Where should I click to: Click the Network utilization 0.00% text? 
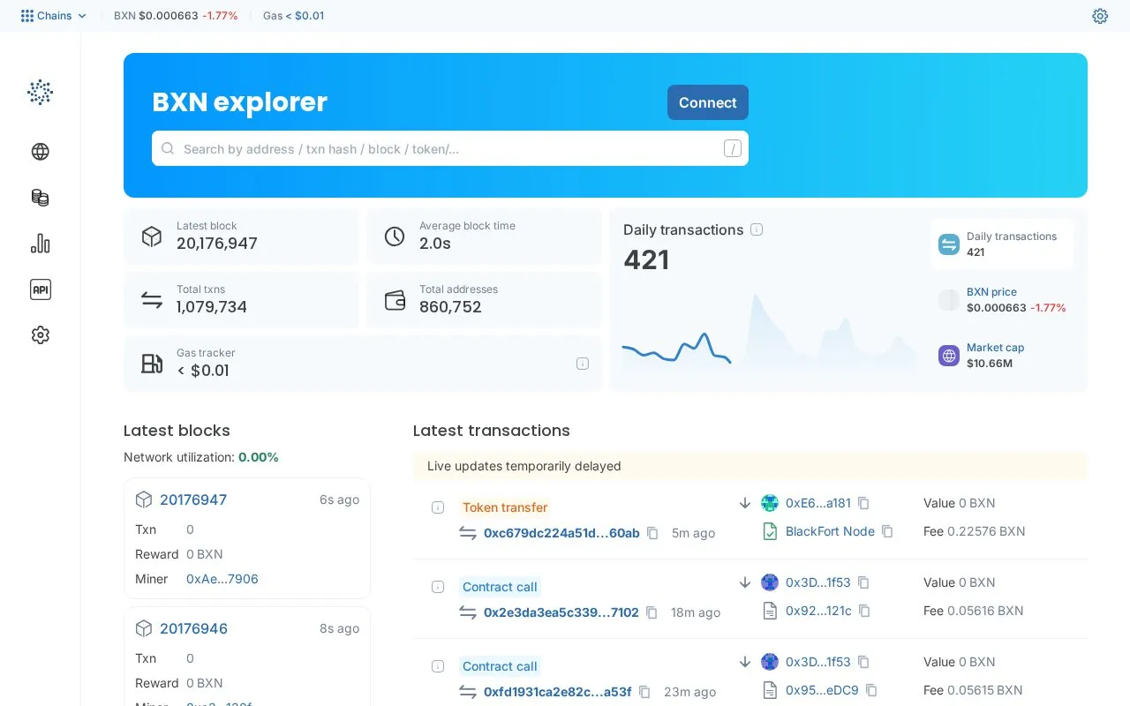coord(201,457)
